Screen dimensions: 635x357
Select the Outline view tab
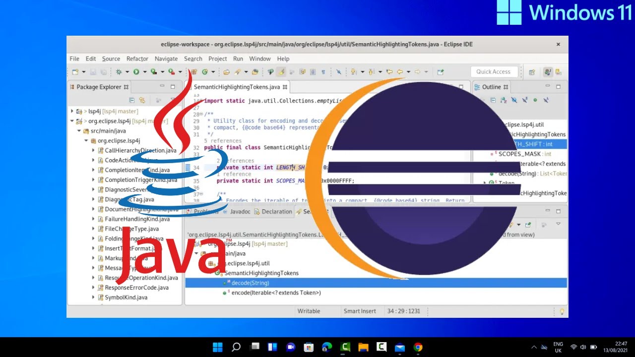[492, 87]
